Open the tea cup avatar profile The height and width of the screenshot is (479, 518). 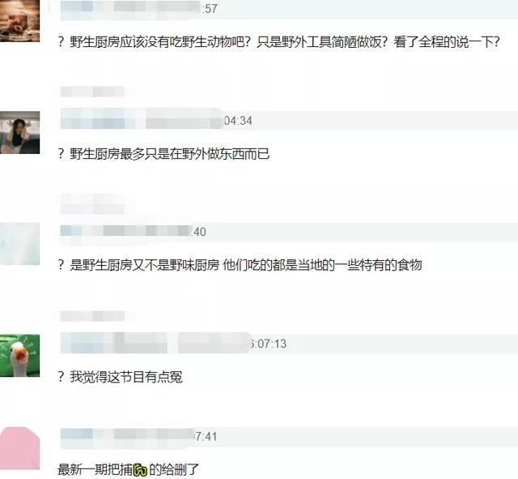[19, 21]
